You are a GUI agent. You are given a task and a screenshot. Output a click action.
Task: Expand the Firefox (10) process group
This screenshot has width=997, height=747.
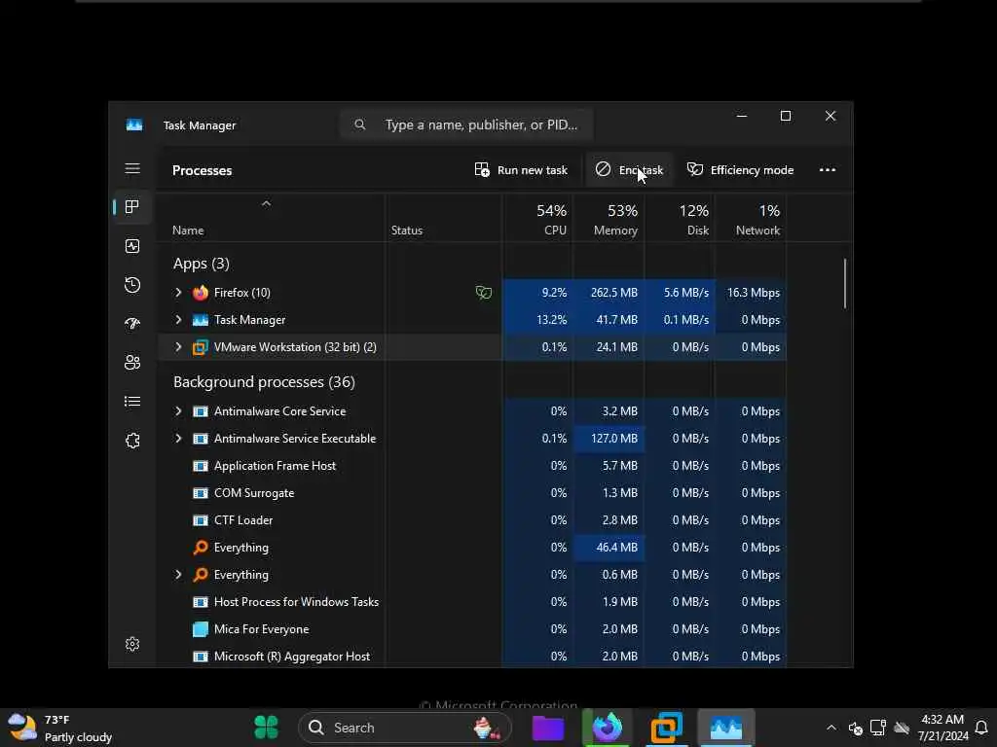[x=179, y=293]
